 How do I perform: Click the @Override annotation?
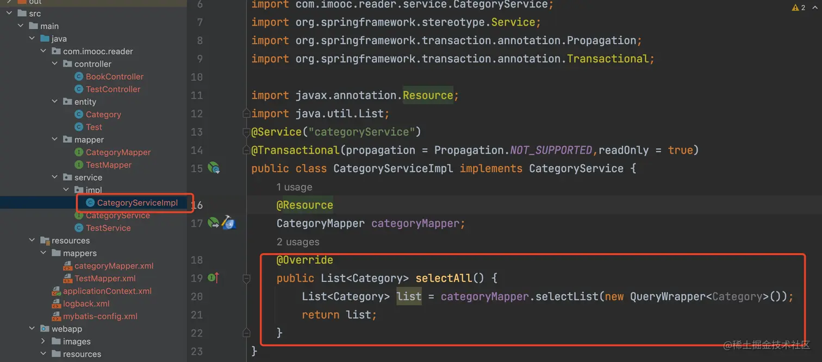click(304, 260)
